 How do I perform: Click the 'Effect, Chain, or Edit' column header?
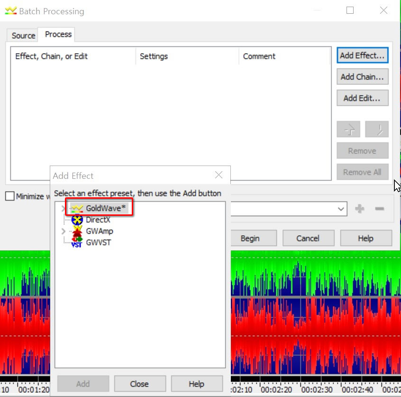[x=73, y=56]
